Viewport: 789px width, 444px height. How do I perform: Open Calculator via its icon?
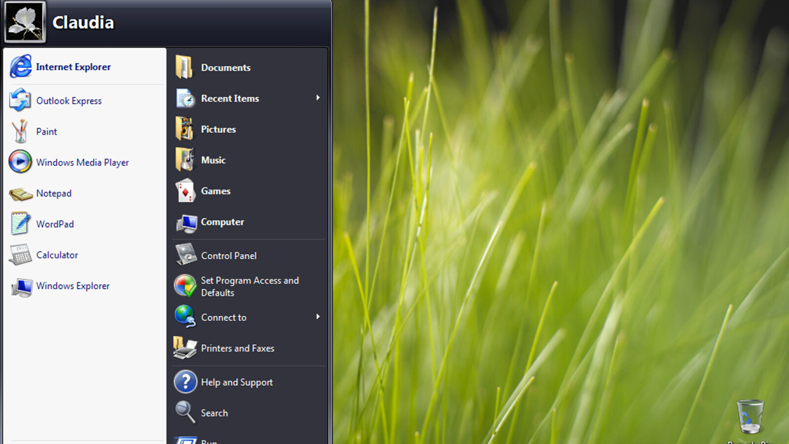(20, 255)
